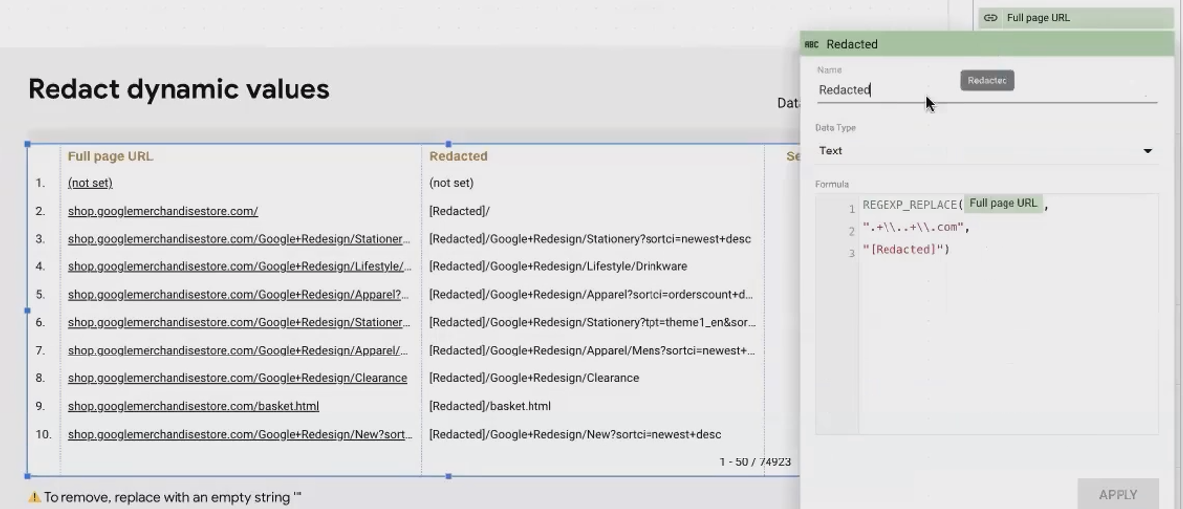Open the Stationery URL link in row 3
The width and height of the screenshot is (1183, 509).
240,239
